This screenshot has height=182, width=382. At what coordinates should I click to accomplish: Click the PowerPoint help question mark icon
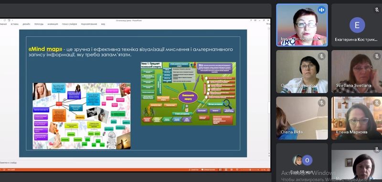pyautogui.click(x=251, y=20)
